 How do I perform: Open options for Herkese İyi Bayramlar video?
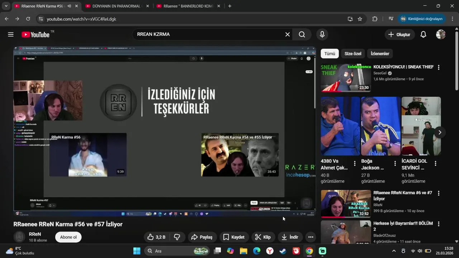coord(438,224)
